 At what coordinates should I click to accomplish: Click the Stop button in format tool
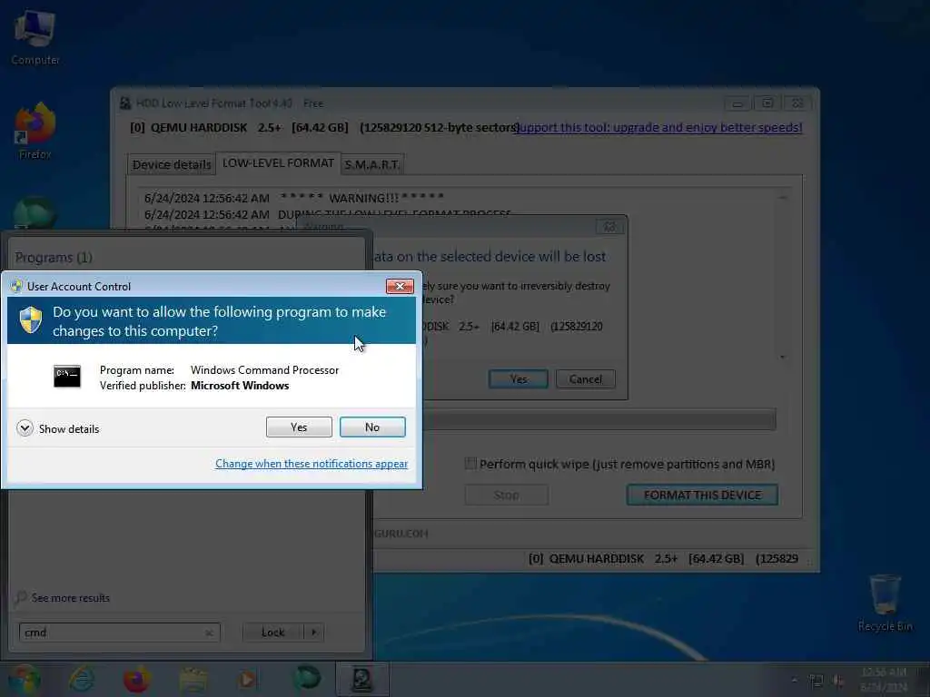507,495
